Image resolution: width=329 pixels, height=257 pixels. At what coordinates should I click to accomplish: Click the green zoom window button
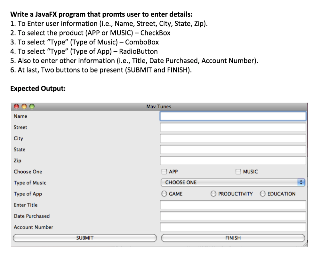[31, 106]
